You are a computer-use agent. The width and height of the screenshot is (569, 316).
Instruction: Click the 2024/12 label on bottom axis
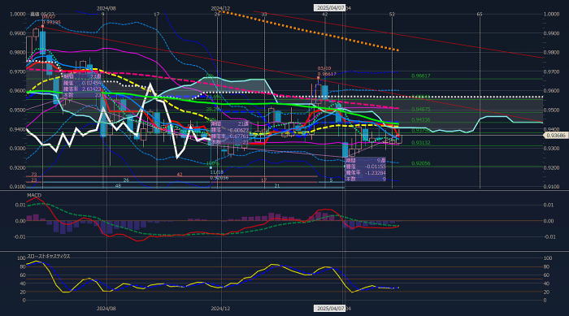220,309
